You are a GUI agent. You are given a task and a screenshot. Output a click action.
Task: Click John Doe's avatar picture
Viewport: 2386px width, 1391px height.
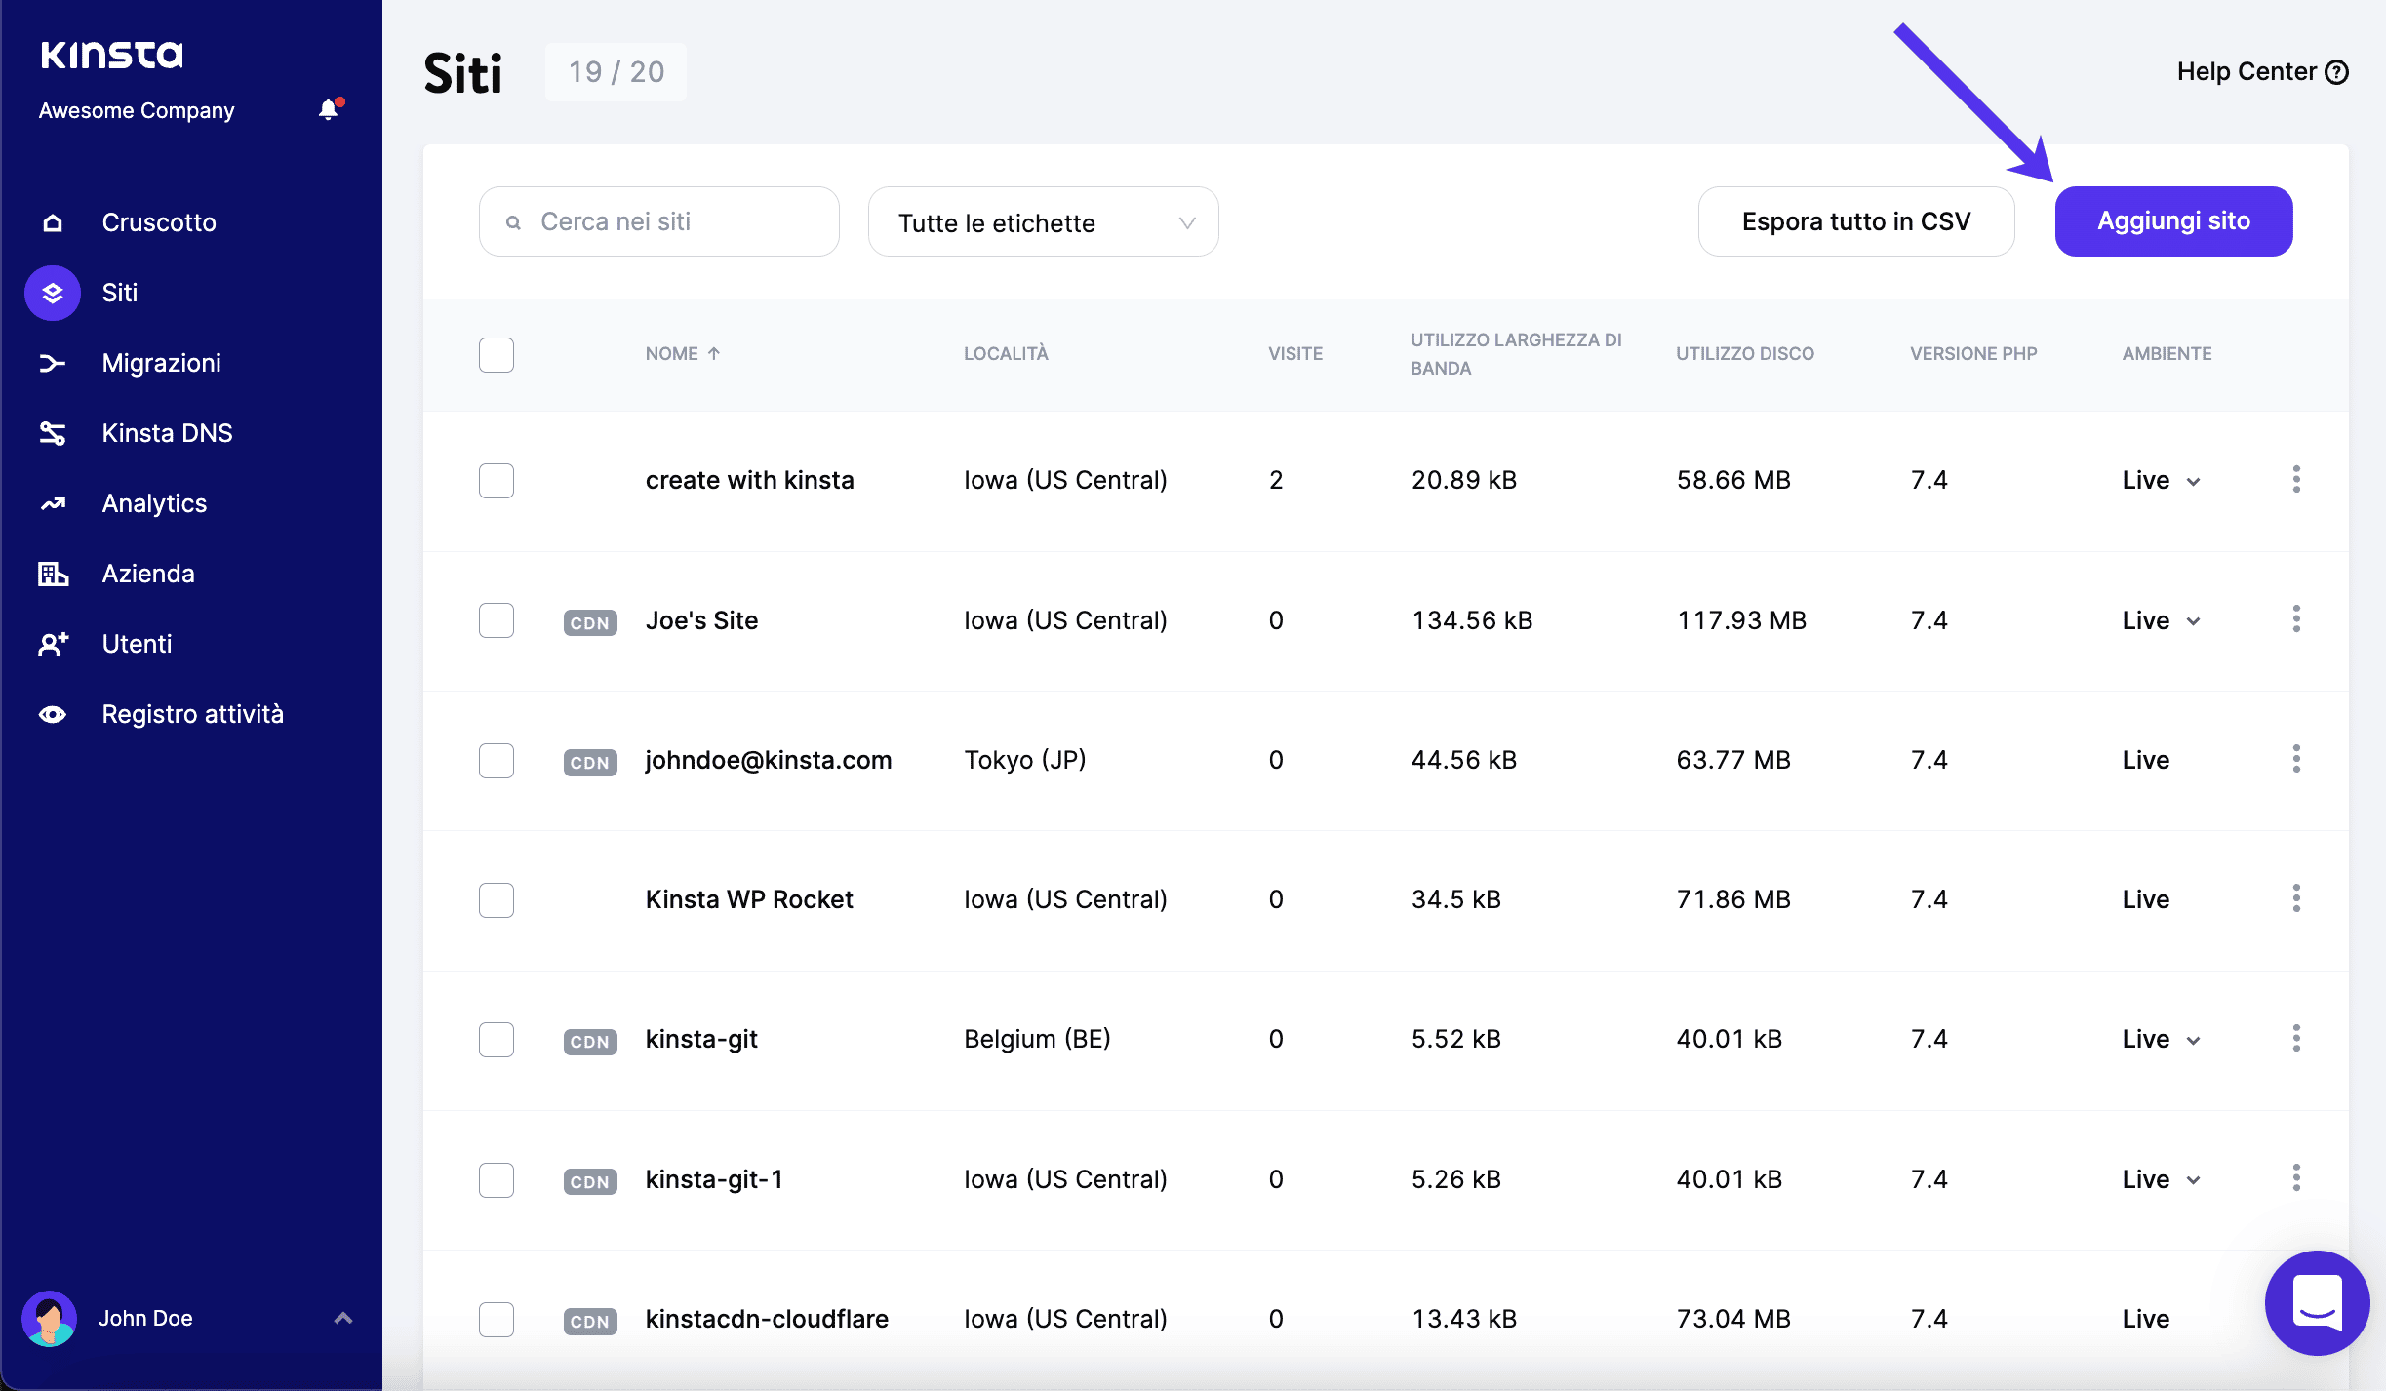click(50, 1318)
